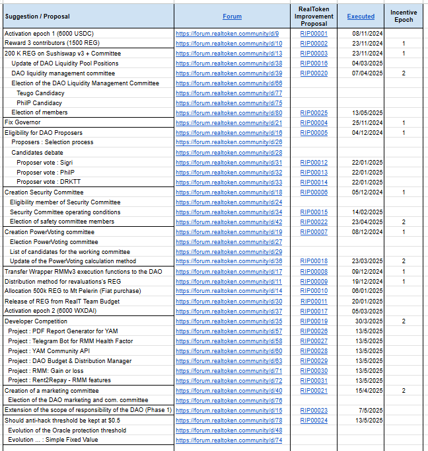Open the Forum header link

coord(232,17)
